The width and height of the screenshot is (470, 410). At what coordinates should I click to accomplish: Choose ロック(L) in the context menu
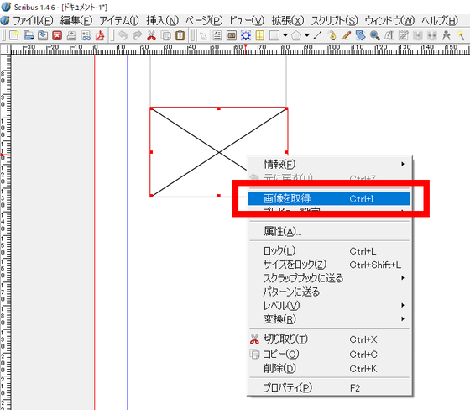[329, 250]
